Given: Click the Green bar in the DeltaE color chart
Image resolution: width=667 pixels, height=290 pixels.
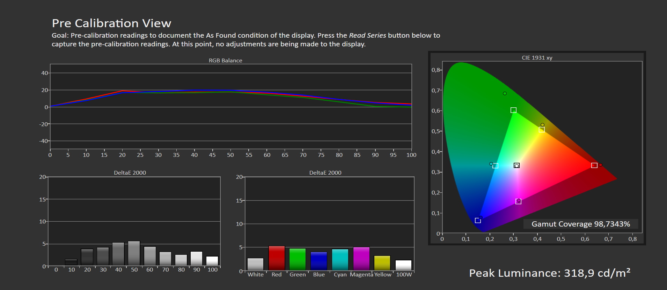Looking at the screenshot, I should [298, 259].
